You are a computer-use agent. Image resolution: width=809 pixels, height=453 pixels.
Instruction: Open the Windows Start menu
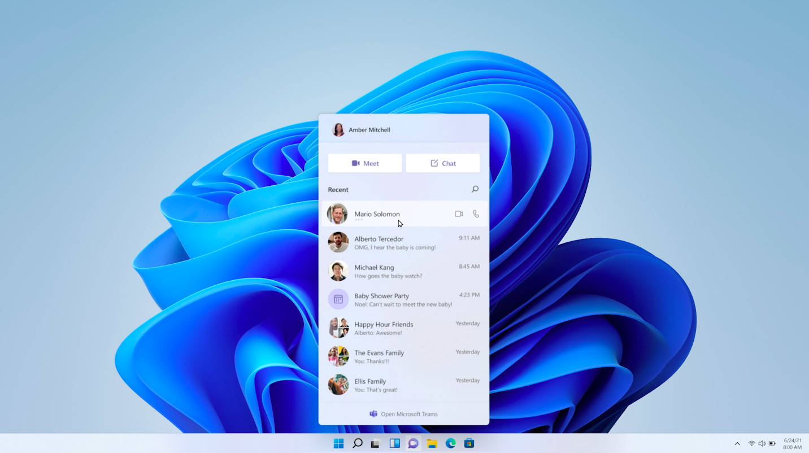pos(338,443)
